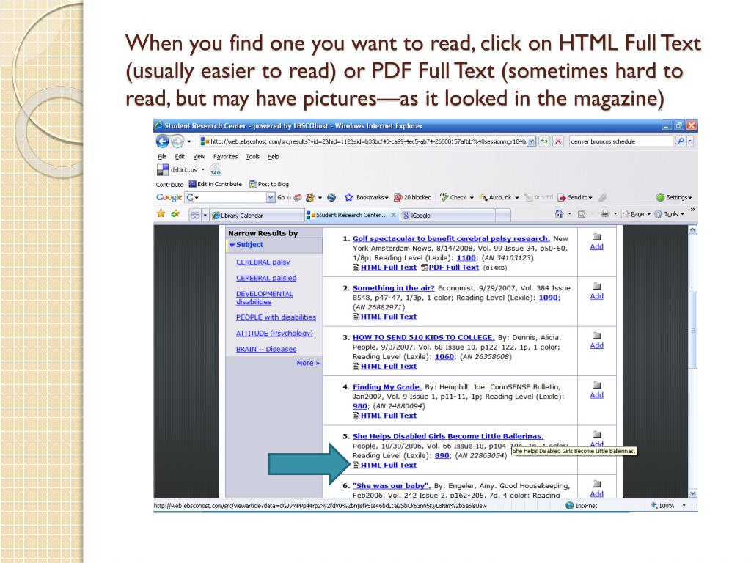Viewport: 751px width, 563px height.
Task: Narrow by PEOPLE with disabilities
Action: point(276,317)
